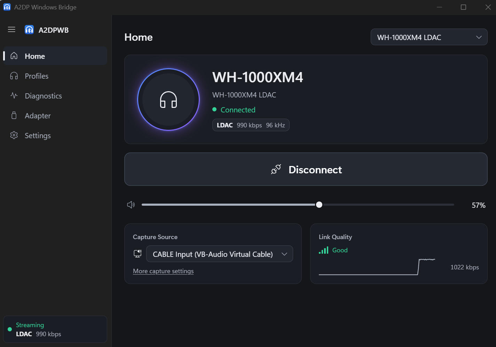Click the link quality bitrate graph

point(377,267)
